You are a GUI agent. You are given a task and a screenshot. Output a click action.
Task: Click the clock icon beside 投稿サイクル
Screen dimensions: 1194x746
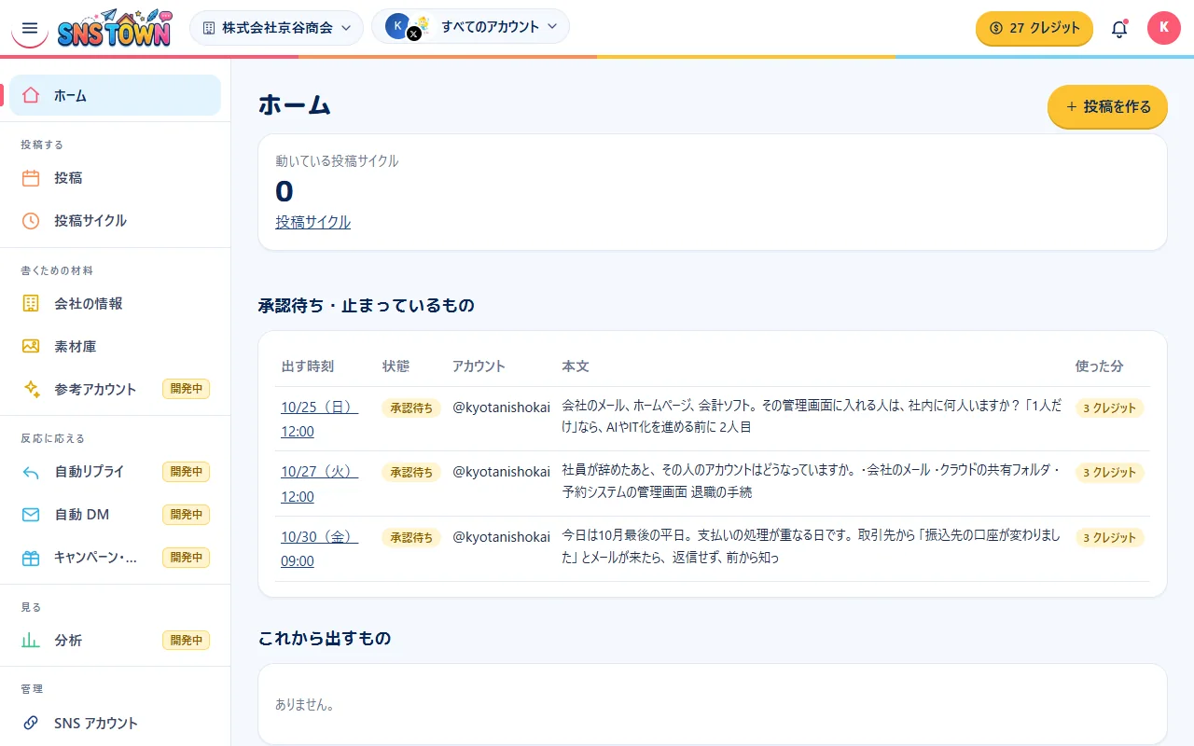pos(31,221)
